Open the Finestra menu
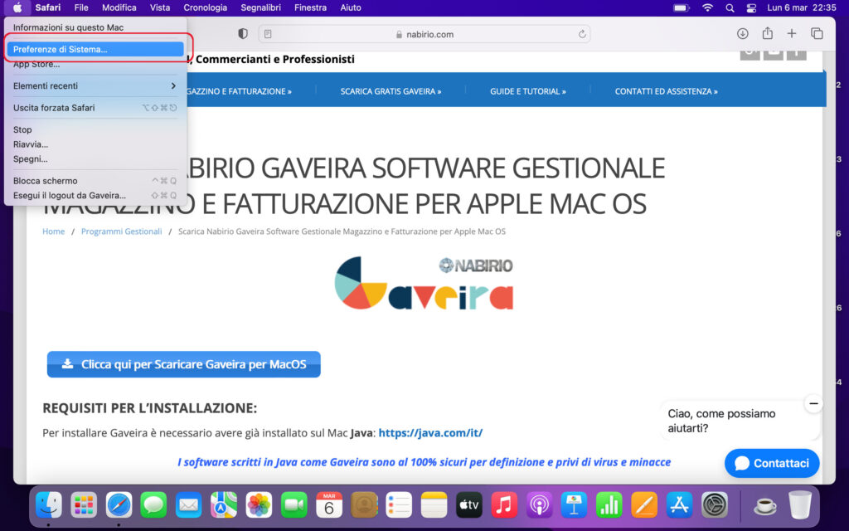Screen dimensions: 849x531 (x=310, y=7)
